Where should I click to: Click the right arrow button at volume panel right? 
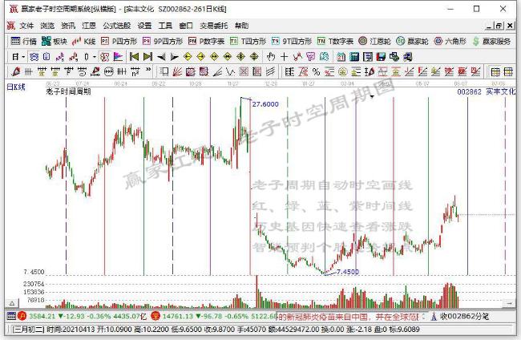[509, 303]
